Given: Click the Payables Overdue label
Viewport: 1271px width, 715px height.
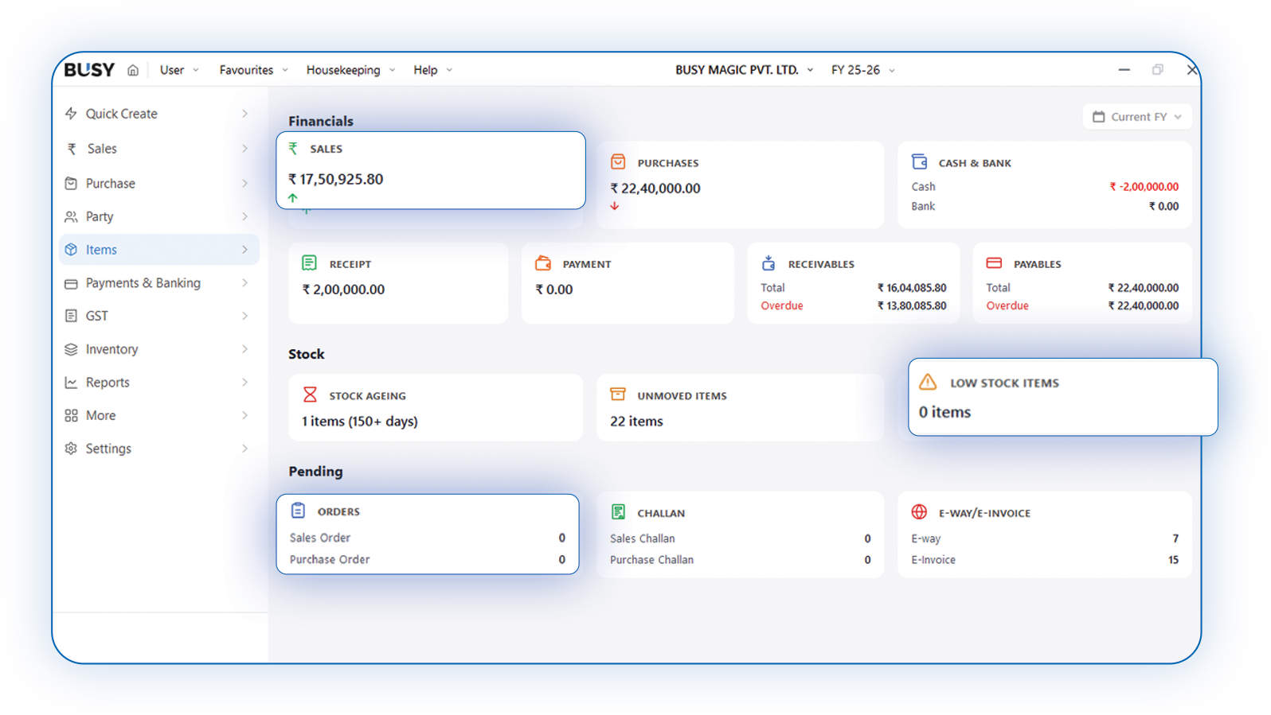Looking at the screenshot, I should coord(1007,305).
